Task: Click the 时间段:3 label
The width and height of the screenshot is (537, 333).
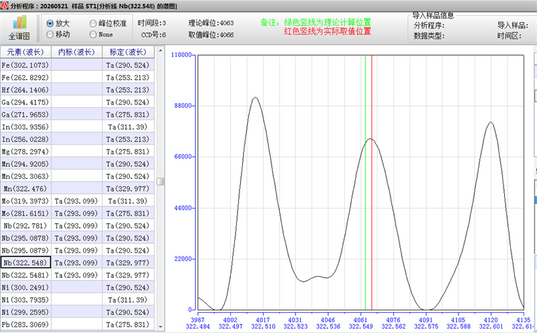Action: pos(152,23)
